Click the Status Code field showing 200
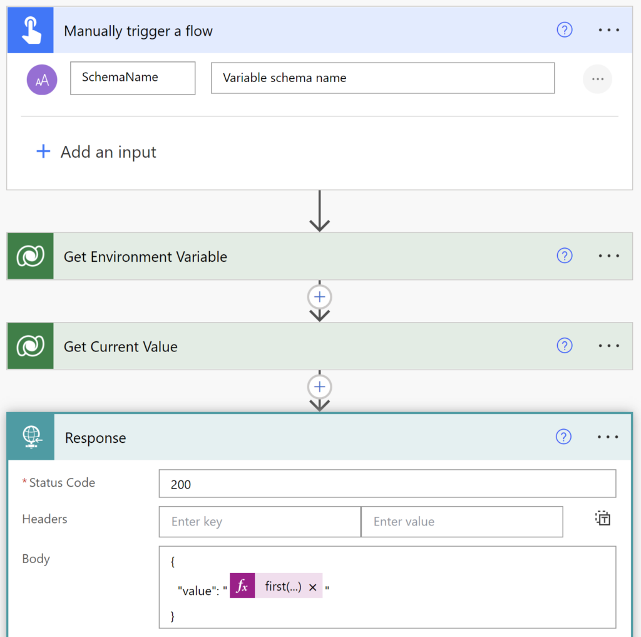 (387, 484)
